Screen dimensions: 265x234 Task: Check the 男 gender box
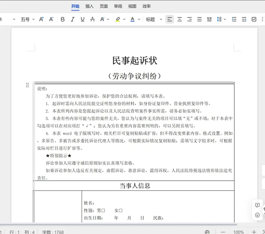(x=103, y=211)
